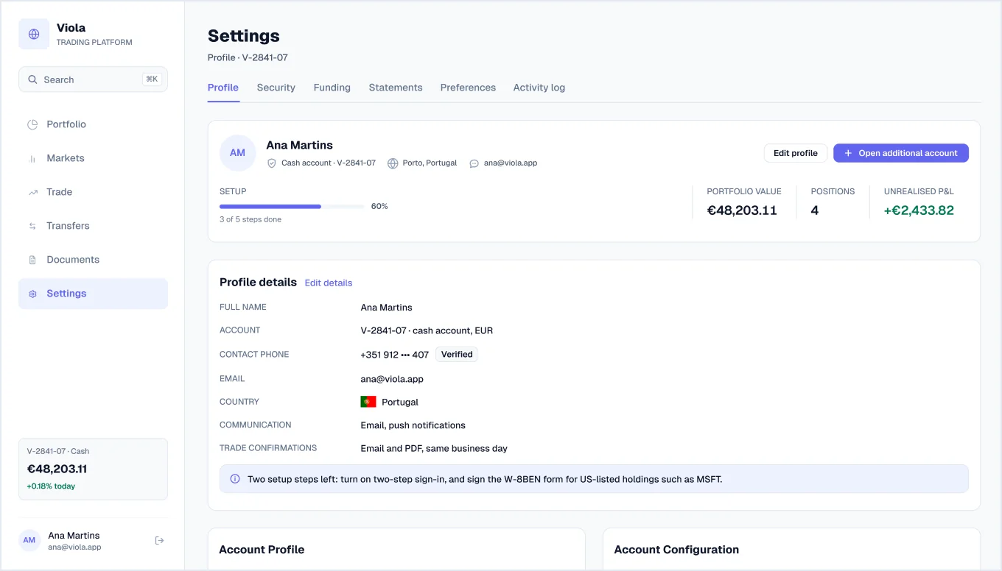Focus the Search input field

(x=93, y=79)
